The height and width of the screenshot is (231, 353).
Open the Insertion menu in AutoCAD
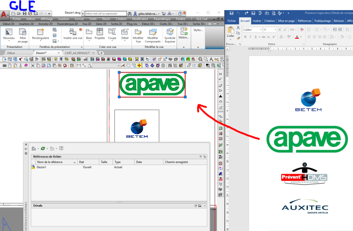64,19
